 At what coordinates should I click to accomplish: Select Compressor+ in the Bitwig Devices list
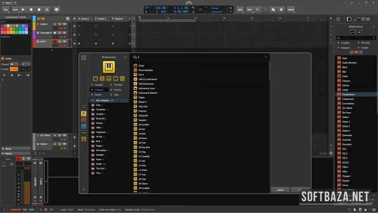coord(346,94)
